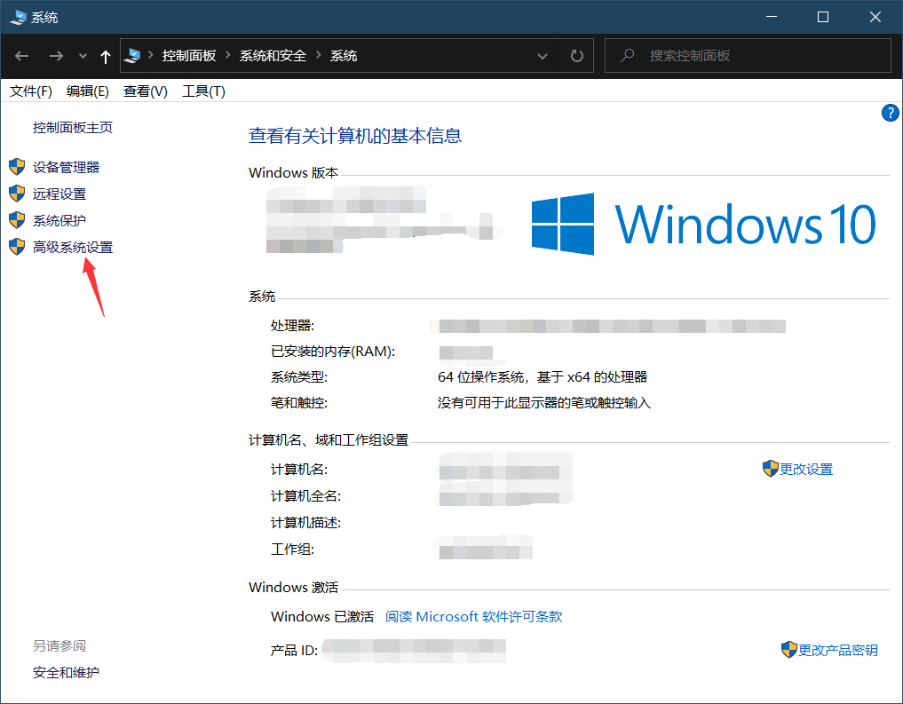This screenshot has width=903, height=704.
Task: Expand chevron before 控制面板 breadcrumb
Action: [x=151, y=55]
